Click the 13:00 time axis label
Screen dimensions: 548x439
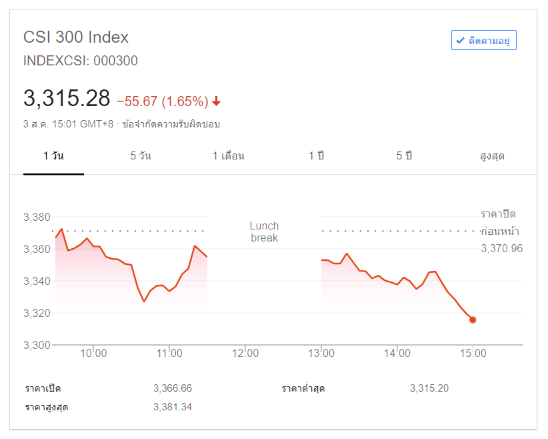(x=321, y=354)
